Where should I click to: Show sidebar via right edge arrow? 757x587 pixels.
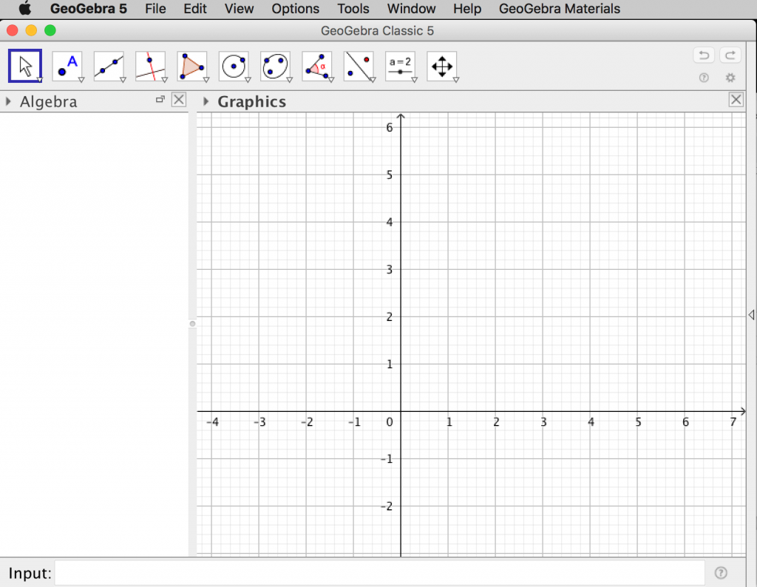(x=751, y=315)
